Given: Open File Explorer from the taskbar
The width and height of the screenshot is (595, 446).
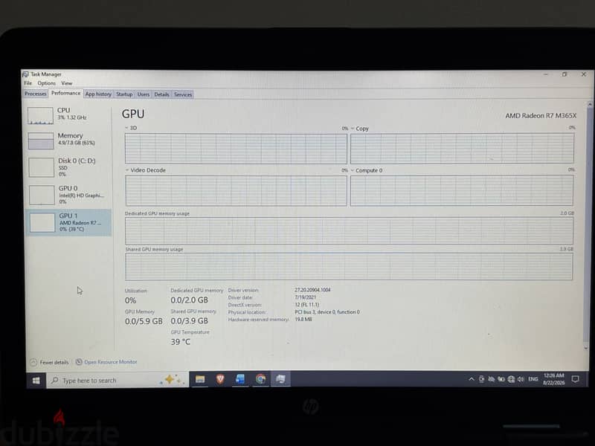Looking at the screenshot, I should [x=200, y=379].
